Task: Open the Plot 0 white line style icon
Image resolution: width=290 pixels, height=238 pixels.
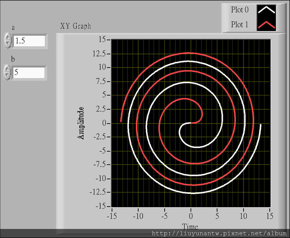Action: pyautogui.click(x=266, y=10)
